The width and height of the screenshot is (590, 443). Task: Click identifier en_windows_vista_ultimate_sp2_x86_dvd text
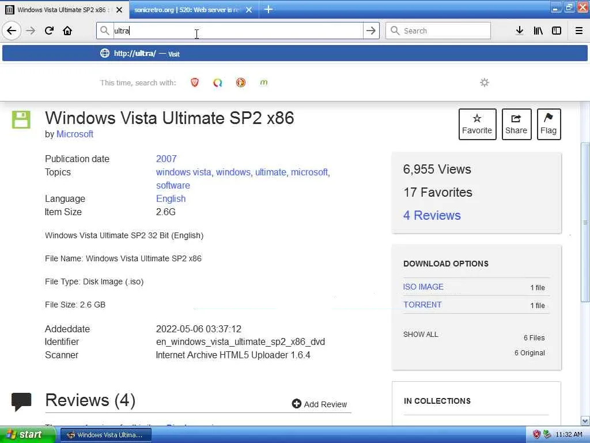[240, 341]
